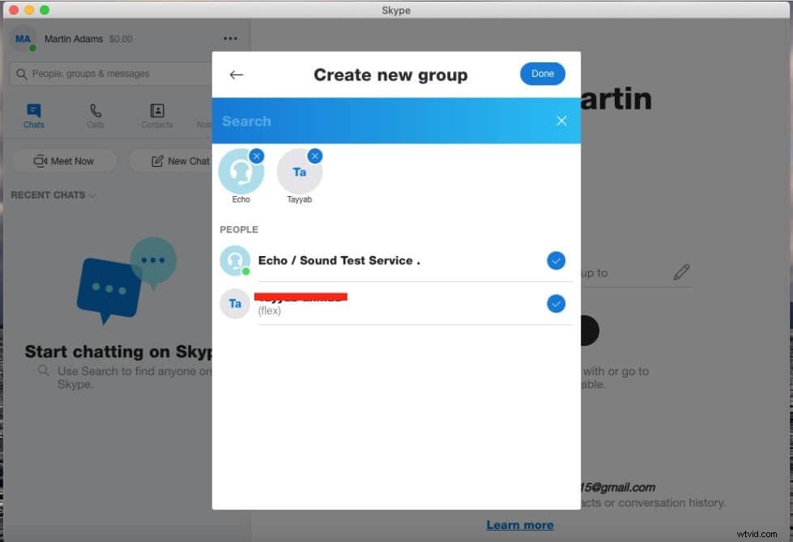793x542 pixels.
Task: Start a Meet Now meeting
Action: pyautogui.click(x=63, y=160)
